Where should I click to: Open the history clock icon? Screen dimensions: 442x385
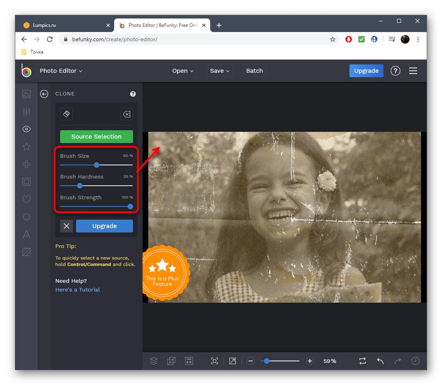415,361
